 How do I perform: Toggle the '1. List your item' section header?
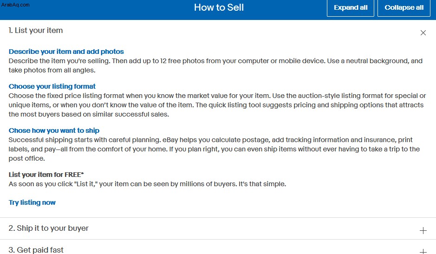[x=218, y=31]
